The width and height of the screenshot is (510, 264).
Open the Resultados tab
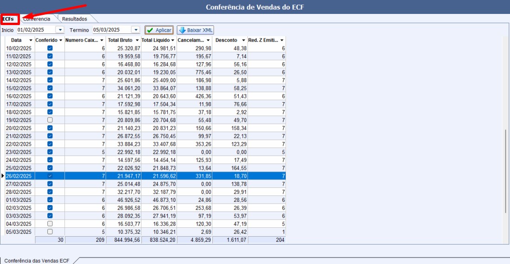(74, 19)
